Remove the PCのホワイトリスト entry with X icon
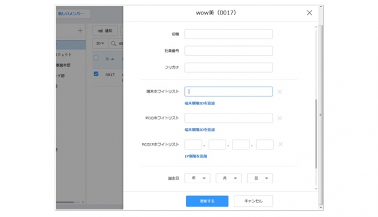 [x=280, y=118]
